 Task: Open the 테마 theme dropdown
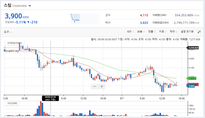[174, 31]
